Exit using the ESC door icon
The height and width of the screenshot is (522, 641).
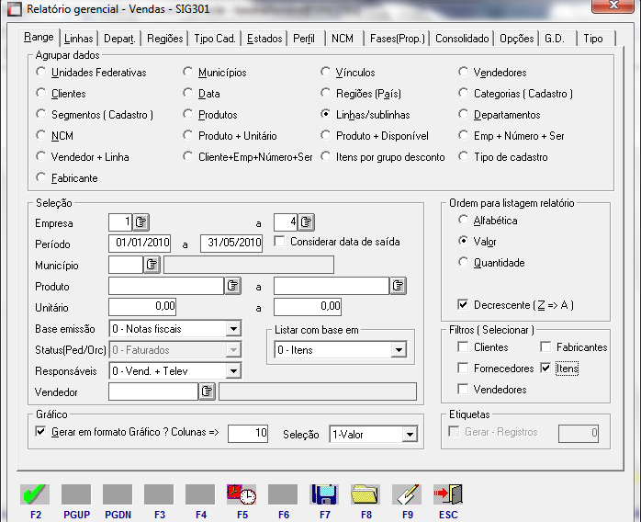[448, 494]
